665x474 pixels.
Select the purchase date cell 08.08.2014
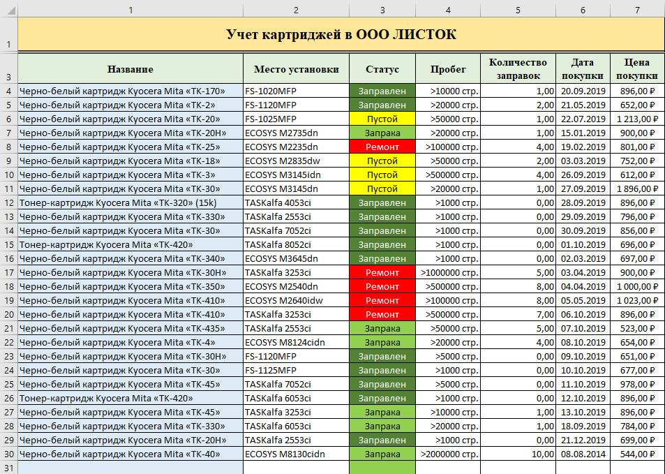[x=582, y=454]
